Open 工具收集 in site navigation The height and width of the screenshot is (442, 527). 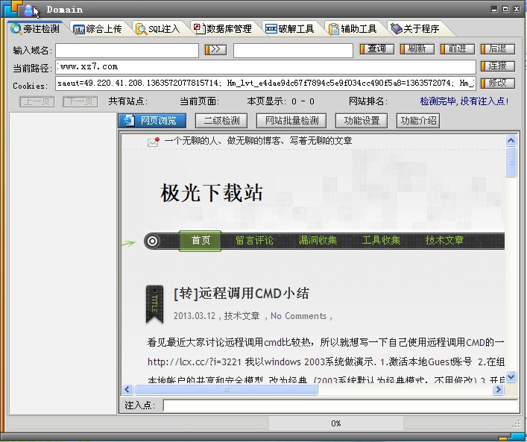point(381,241)
